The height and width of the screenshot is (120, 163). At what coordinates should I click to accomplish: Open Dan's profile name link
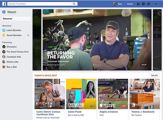pos(120,4)
